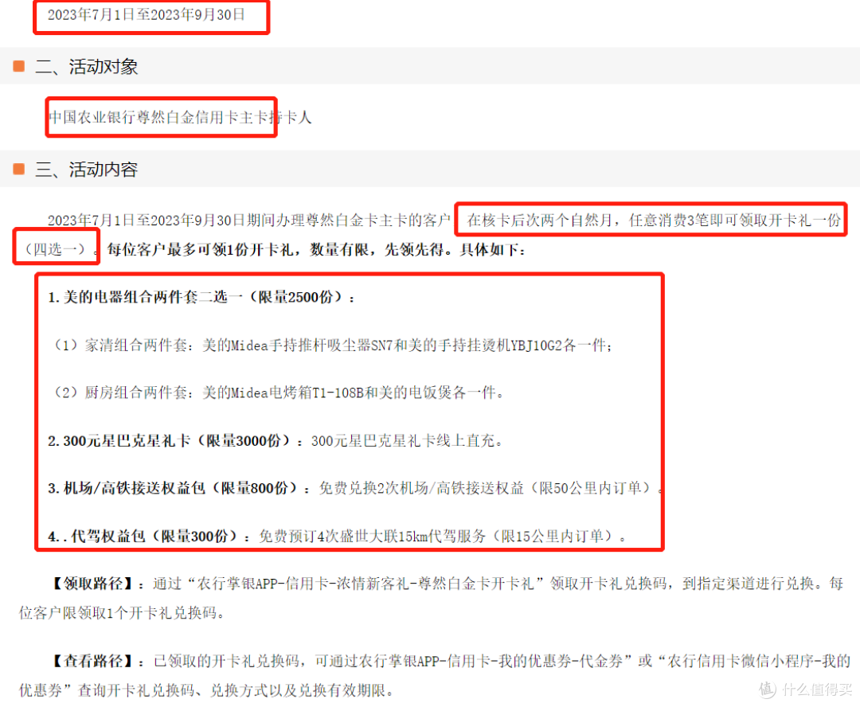860x707 pixels.
Task: Click the date range 2023年7月1日至2023年9月30日 at top
Action: pyautogui.click(x=146, y=15)
